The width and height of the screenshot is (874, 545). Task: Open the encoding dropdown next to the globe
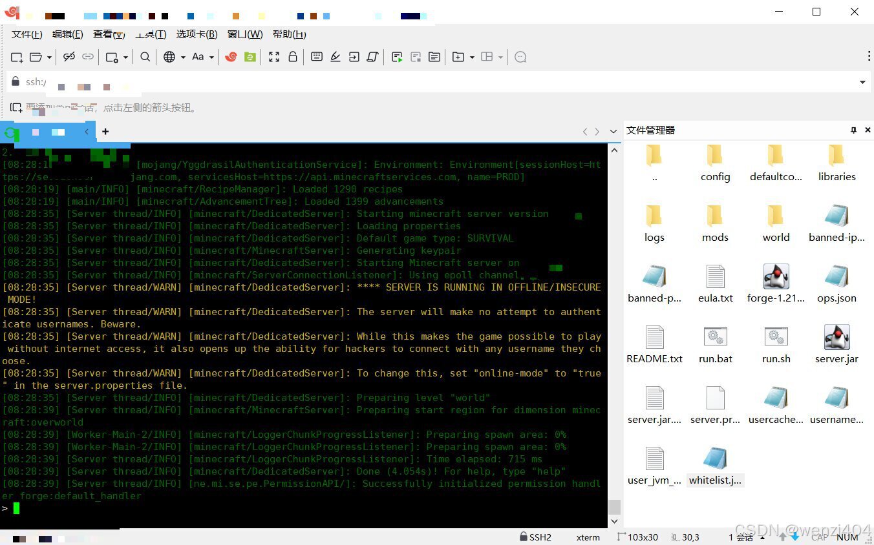coord(182,57)
